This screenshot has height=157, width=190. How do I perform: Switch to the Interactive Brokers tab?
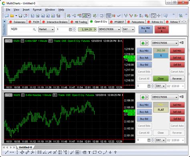coord(55,22)
